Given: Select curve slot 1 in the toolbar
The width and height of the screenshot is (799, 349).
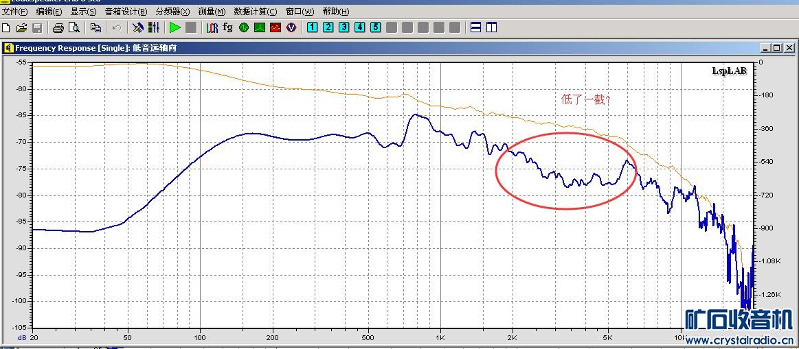Looking at the screenshot, I should 313,27.
